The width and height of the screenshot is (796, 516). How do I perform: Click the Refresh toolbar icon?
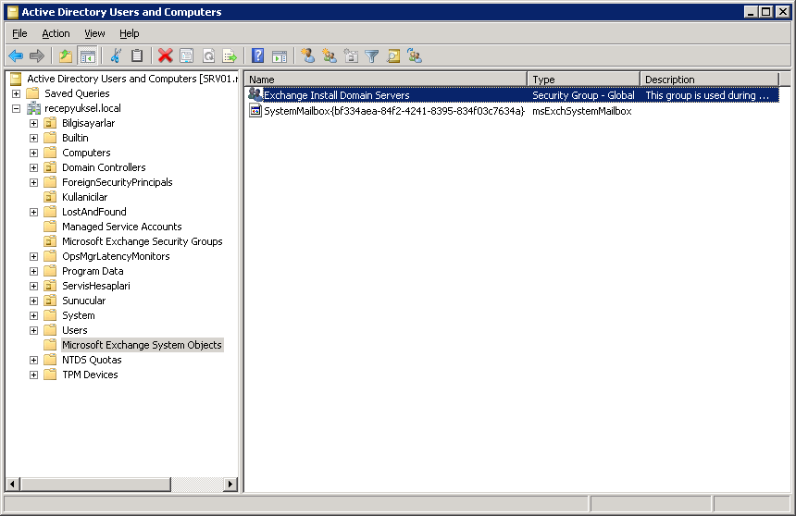coord(208,55)
